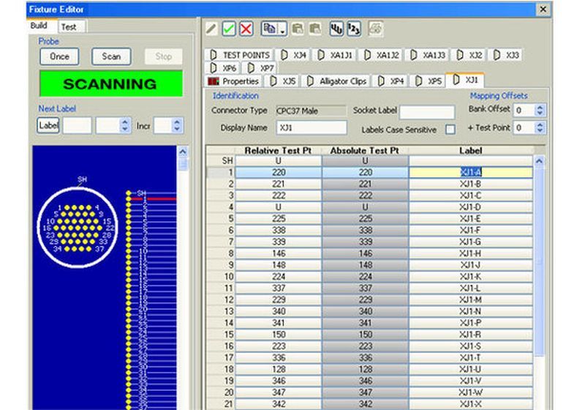
Task: Click the connector-pins icon left of the 123 icon
Action: (336, 29)
